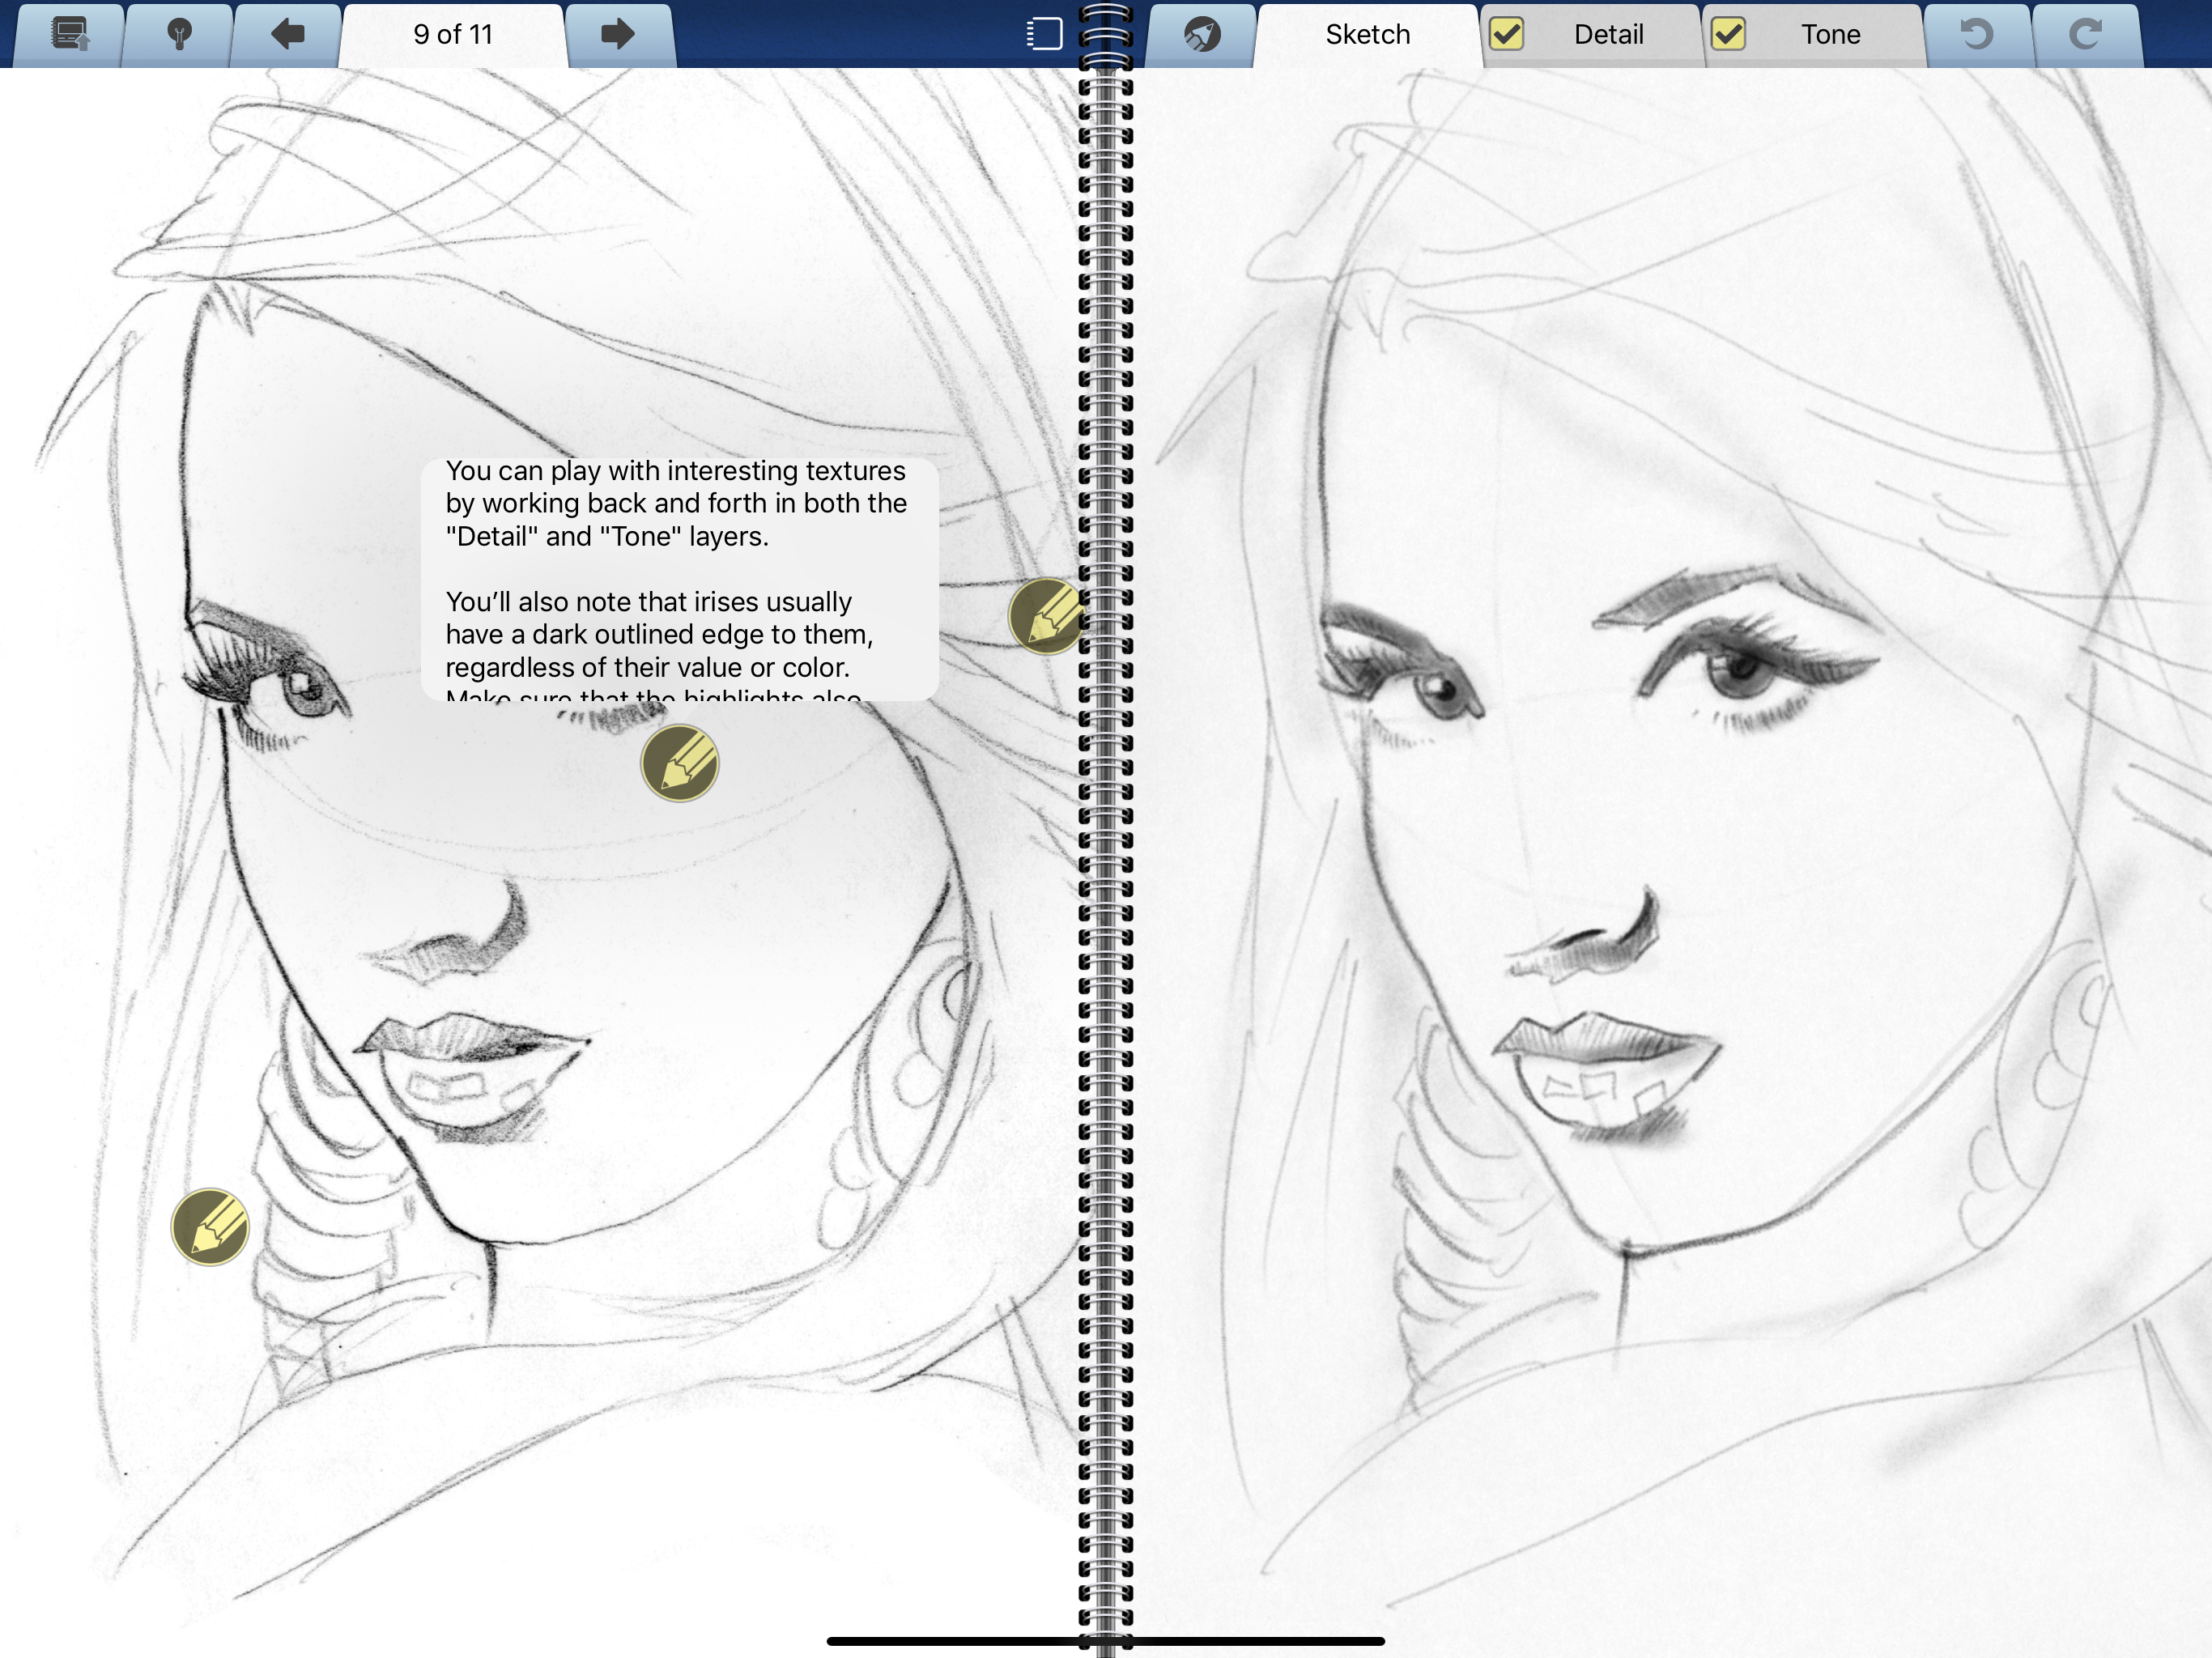Go to previous lesson page arrow
2212x1658 pixels.
click(288, 35)
